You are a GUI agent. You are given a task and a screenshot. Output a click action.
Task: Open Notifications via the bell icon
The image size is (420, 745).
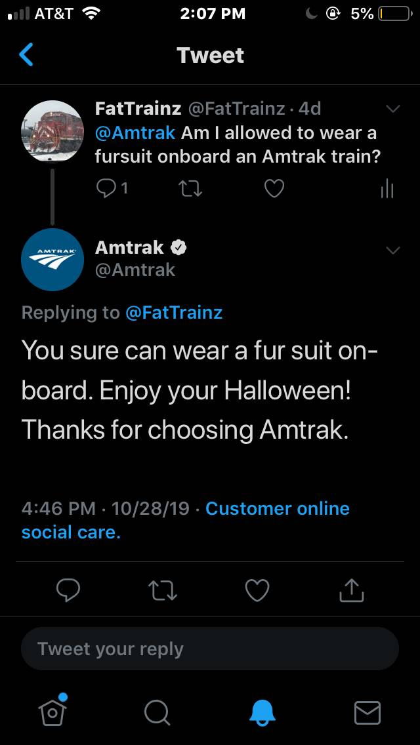pyautogui.click(x=262, y=712)
